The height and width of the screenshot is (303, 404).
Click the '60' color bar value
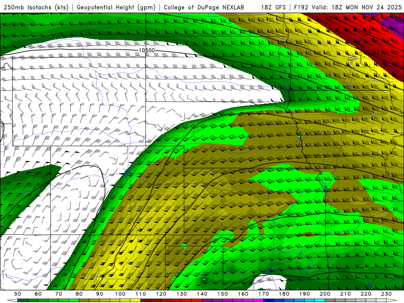pos(38,294)
